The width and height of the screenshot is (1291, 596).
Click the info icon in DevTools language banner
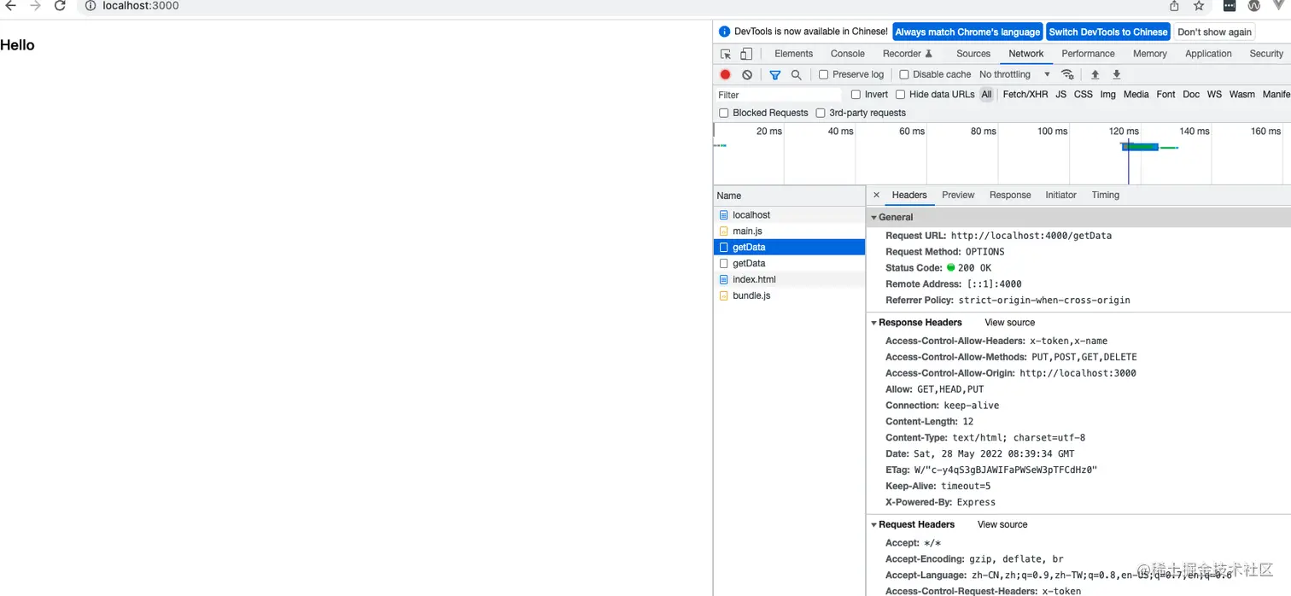pyautogui.click(x=725, y=32)
